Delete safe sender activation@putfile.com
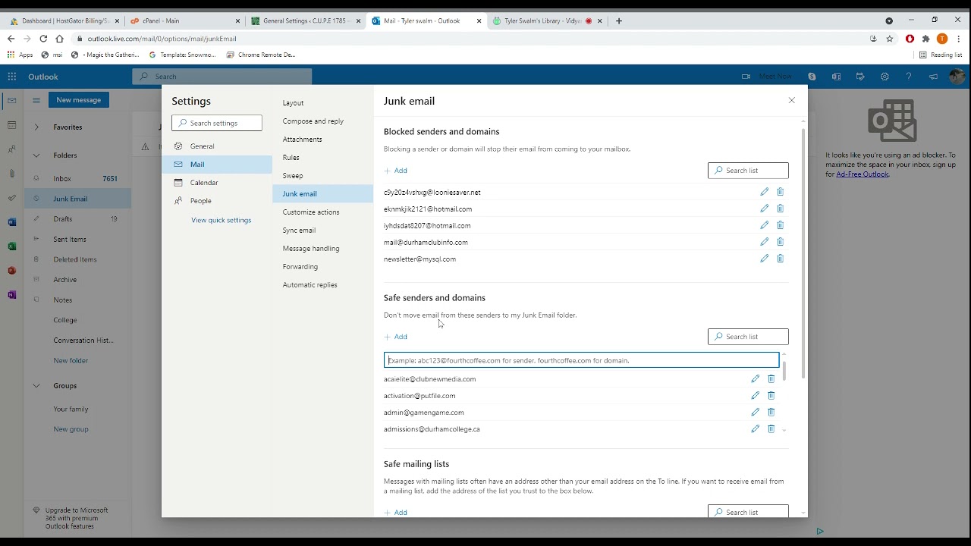 click(x=771, y=395)
